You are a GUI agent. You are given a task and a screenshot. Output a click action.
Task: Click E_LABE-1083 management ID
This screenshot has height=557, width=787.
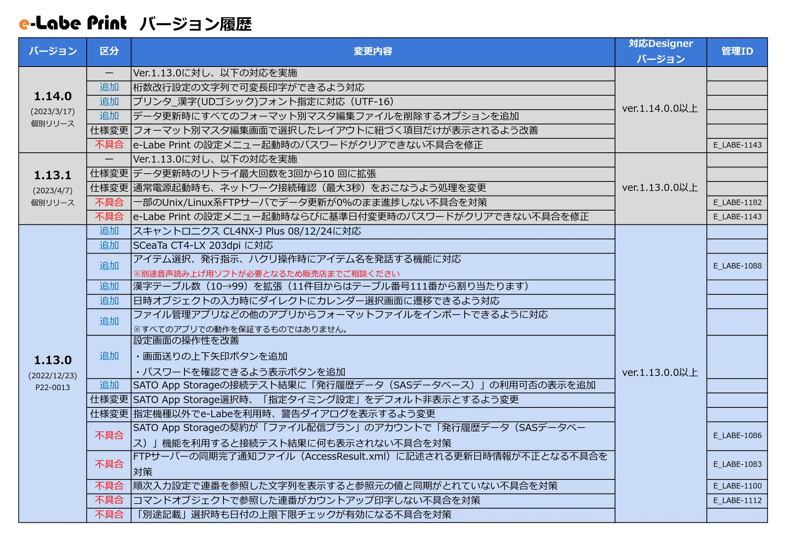click(x=737, y=464)
